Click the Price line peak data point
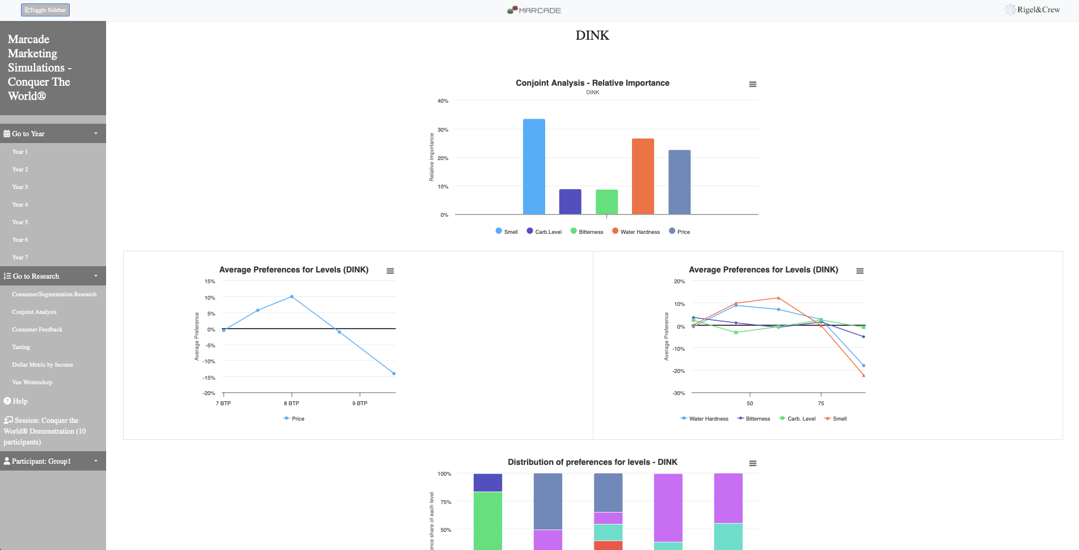 [292, 296]
